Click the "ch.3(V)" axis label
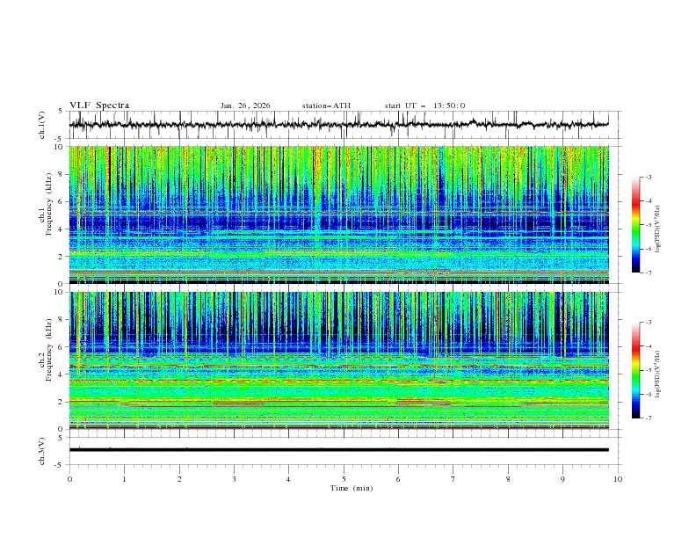The image size is (696, 538). tap(42, 451)
